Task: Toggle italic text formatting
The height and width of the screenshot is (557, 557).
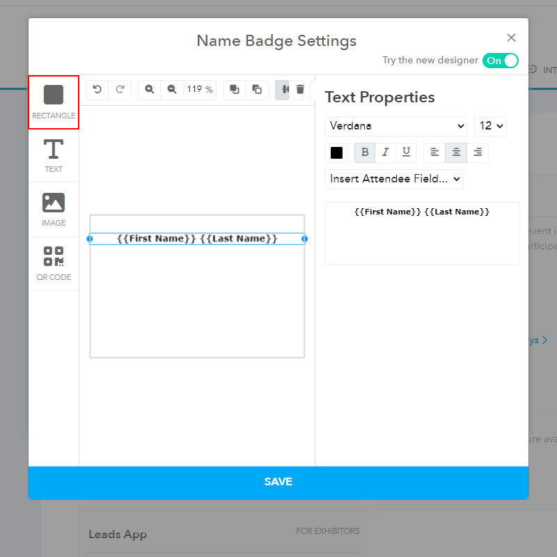Action: coord(386,152)
